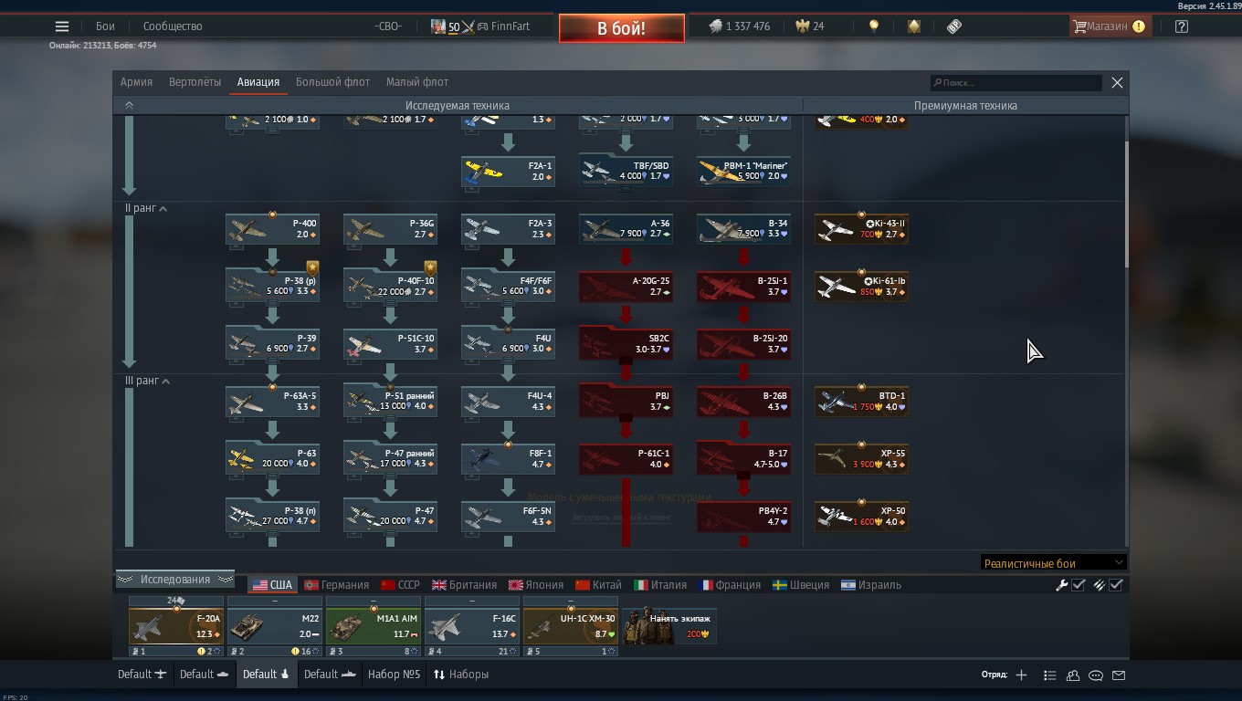
Task: Open the Магазин shop button
Action: tap(1109, 26)
